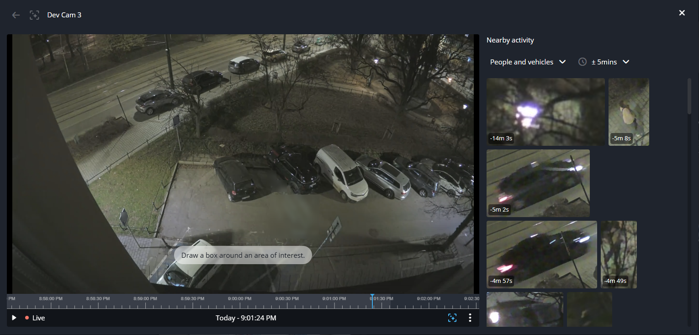Toggle the area-of-interest search icon
Screen dimensions: 699x335
click(452, 318)
